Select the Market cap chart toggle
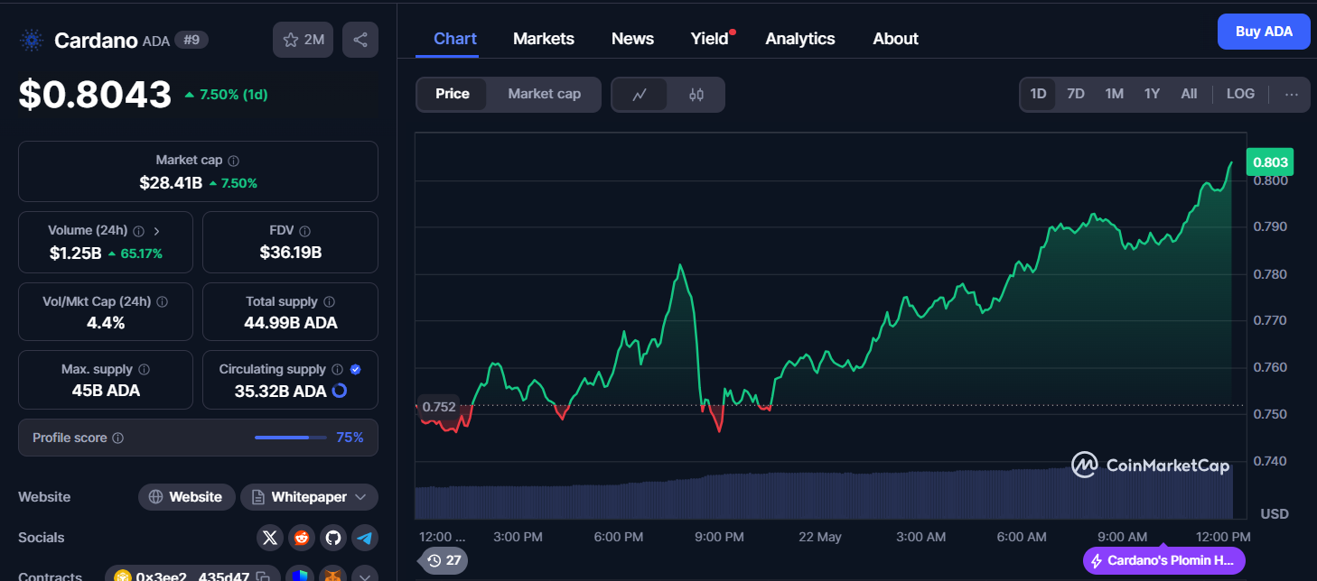This screenshot has width=1317, height=581. tap(544, 94)
